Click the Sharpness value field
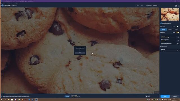180x101 pixels. pyautogui.click(x=178, y=37)
